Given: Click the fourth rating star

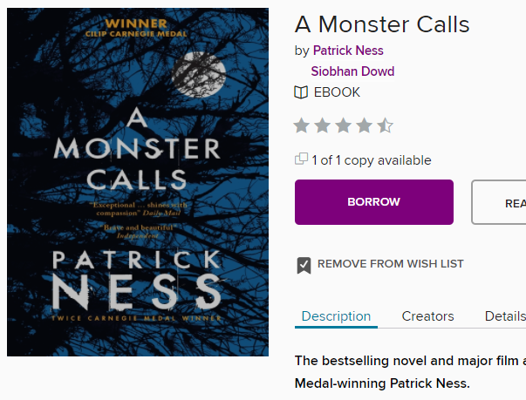Looking at the screenshot, I should [x=365, y=125].
